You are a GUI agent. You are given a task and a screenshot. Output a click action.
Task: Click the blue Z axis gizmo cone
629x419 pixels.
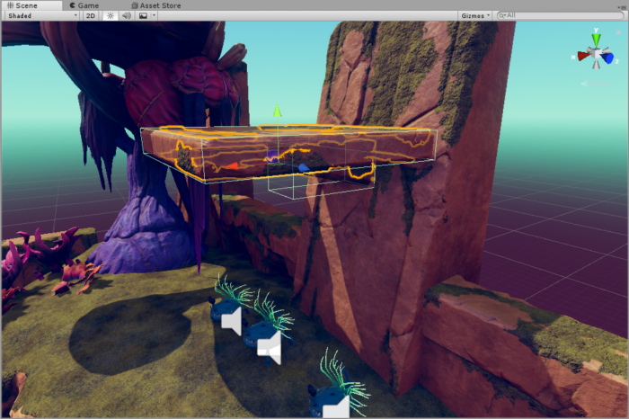[609, 58]
